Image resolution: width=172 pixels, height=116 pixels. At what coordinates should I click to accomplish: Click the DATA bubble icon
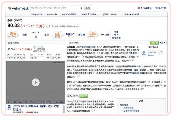(58, 35)
